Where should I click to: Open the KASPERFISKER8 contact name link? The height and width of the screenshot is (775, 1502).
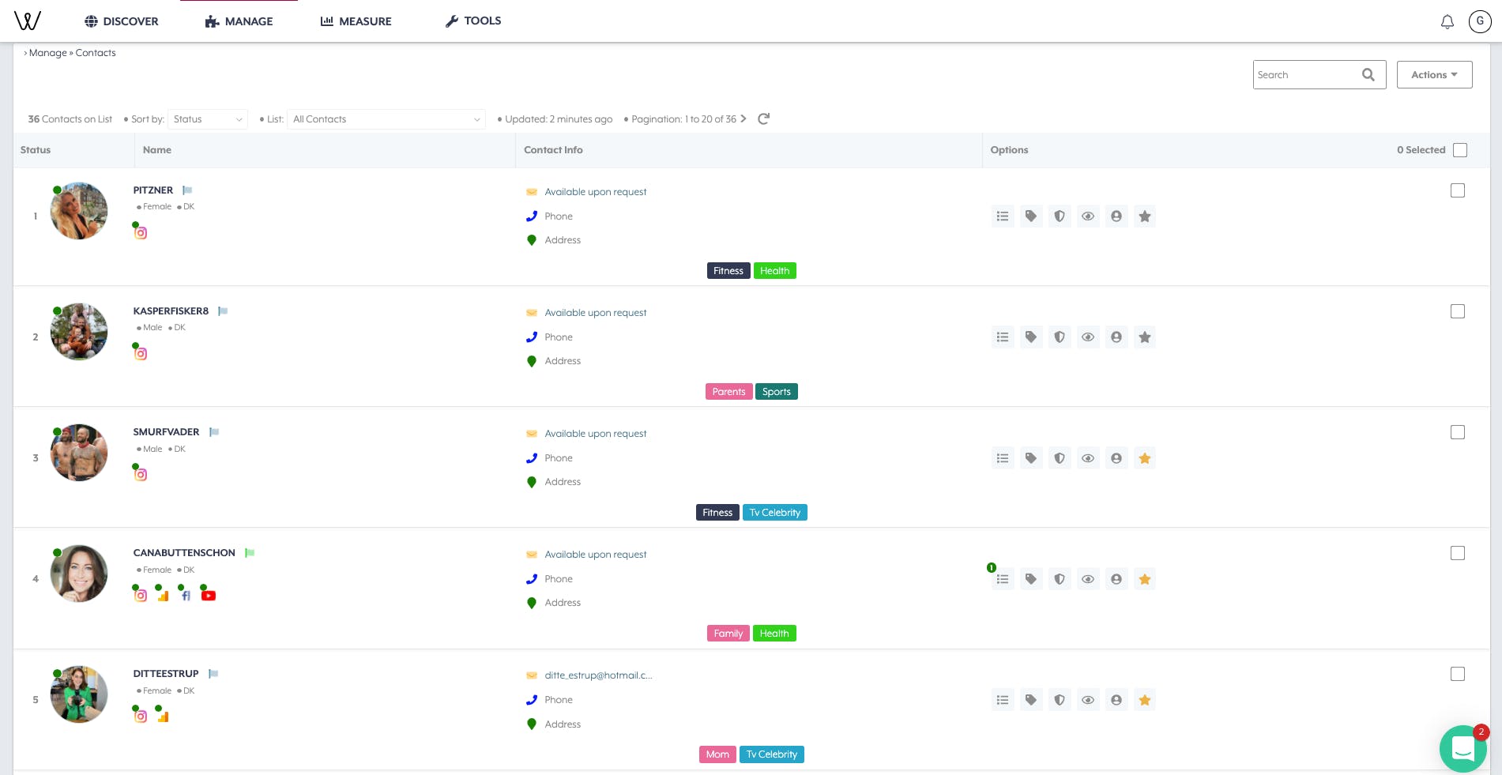click(171, 311)
